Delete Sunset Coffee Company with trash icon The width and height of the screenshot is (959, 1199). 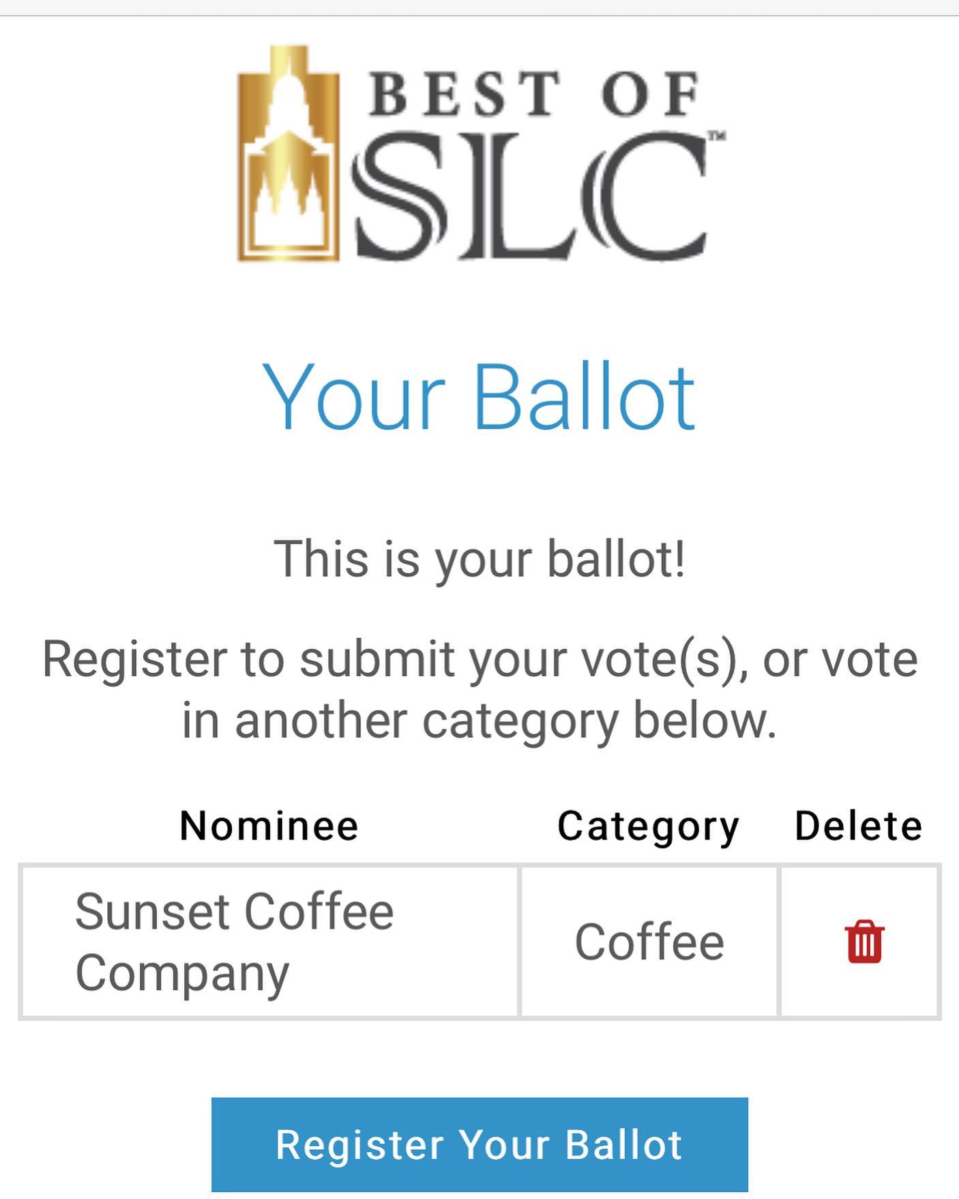tap(864, 942)
